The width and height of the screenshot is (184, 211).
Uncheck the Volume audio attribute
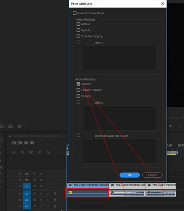78,84
